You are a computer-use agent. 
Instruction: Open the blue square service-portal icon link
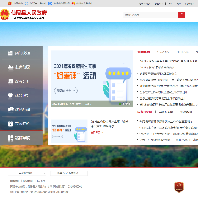coord(50,3)
